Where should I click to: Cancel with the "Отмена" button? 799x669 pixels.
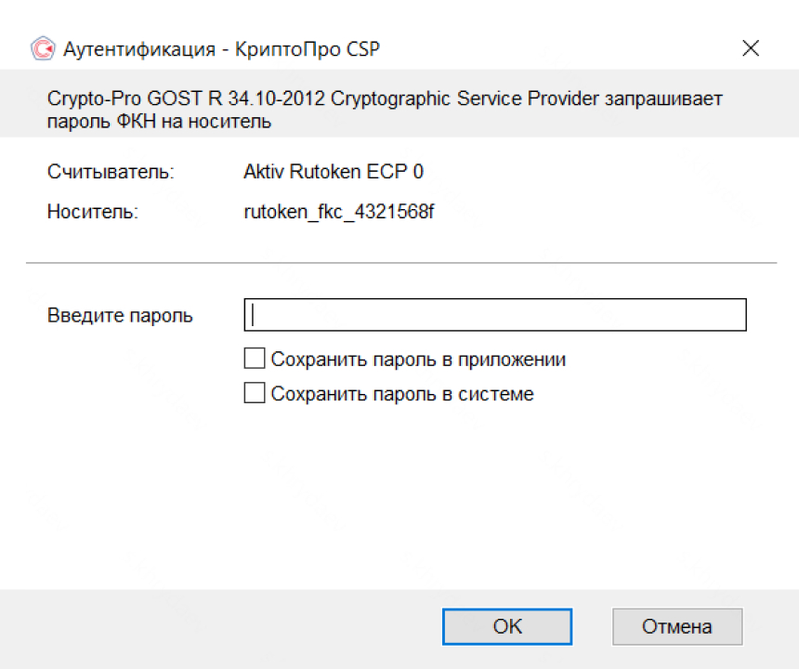point(676,626)
